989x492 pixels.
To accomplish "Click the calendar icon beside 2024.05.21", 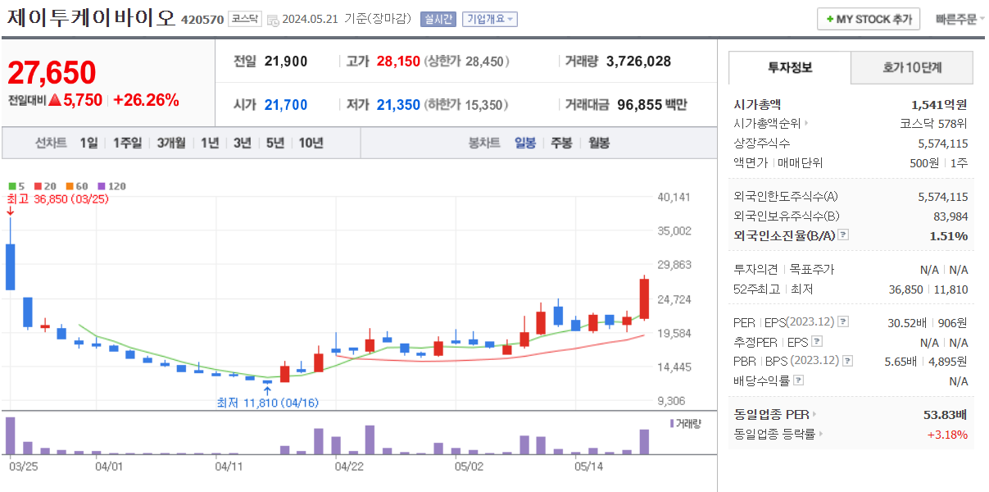I will pyautogui.click(x=273, y=20).
